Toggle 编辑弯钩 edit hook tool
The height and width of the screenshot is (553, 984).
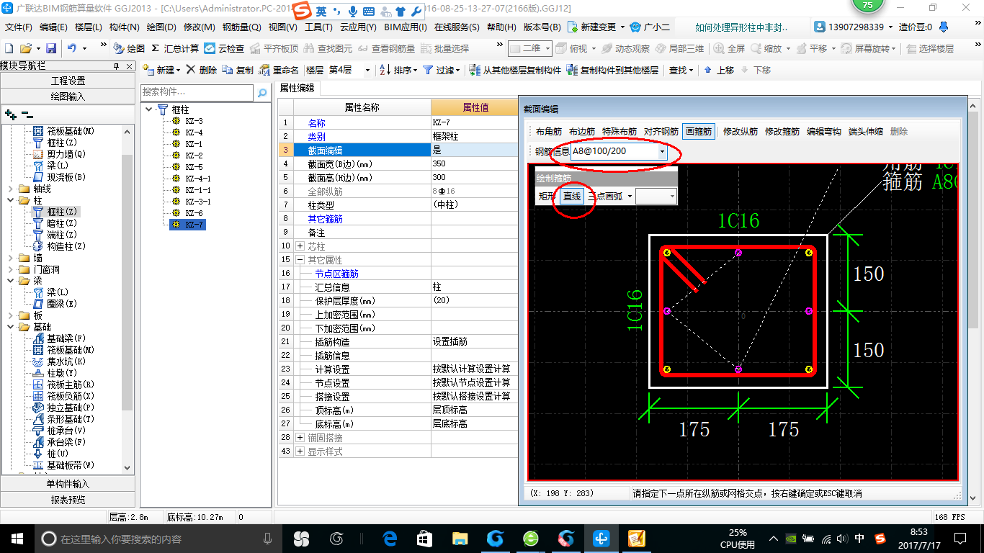tap(824, 132)
